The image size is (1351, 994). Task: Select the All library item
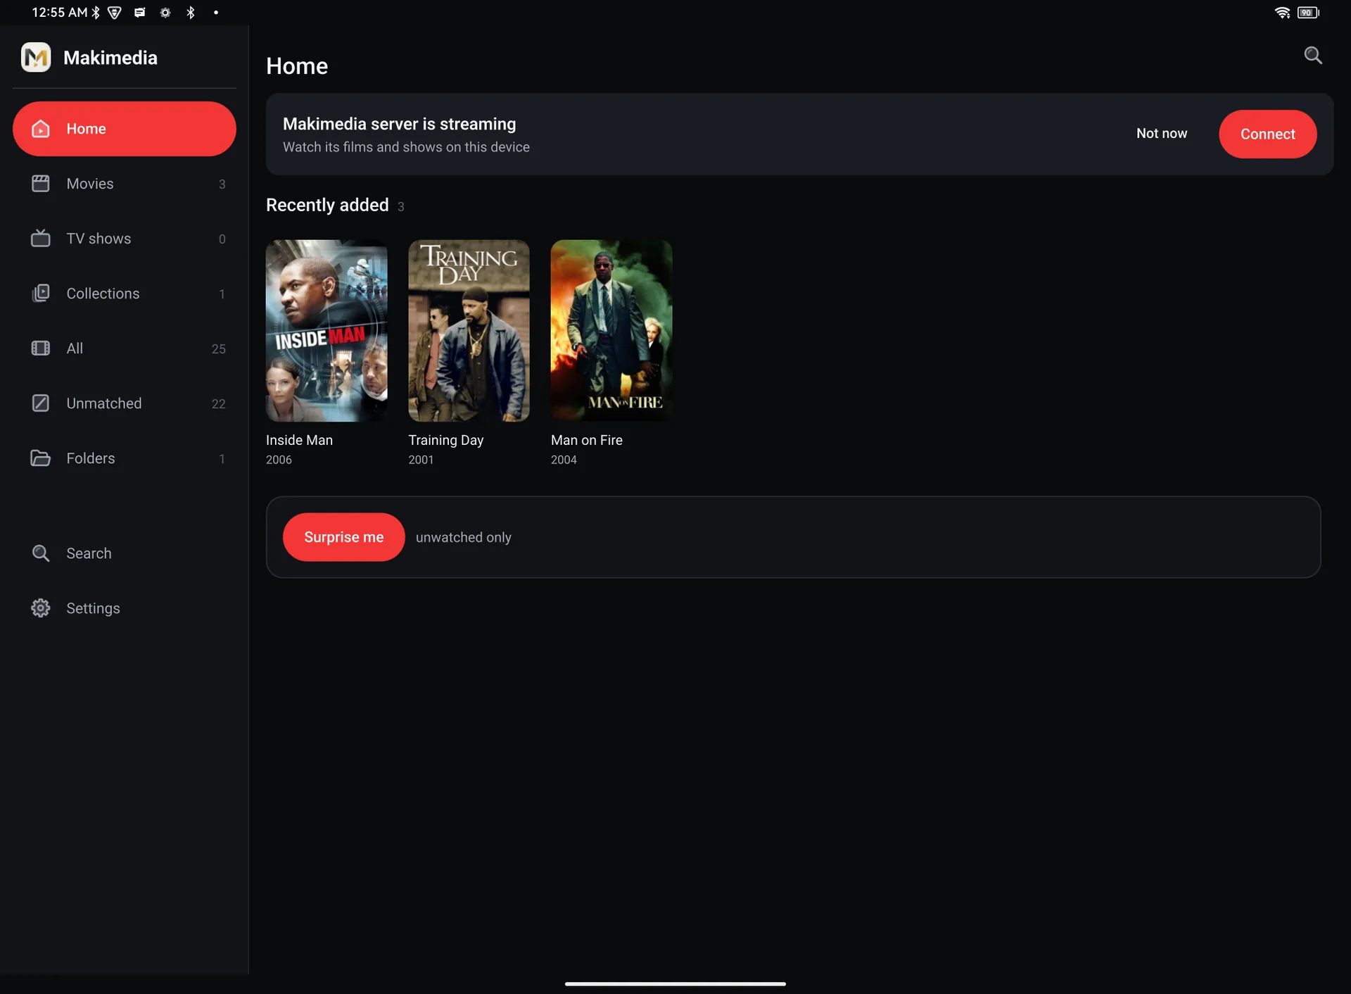pyautogui.click(x=125, y=348)
